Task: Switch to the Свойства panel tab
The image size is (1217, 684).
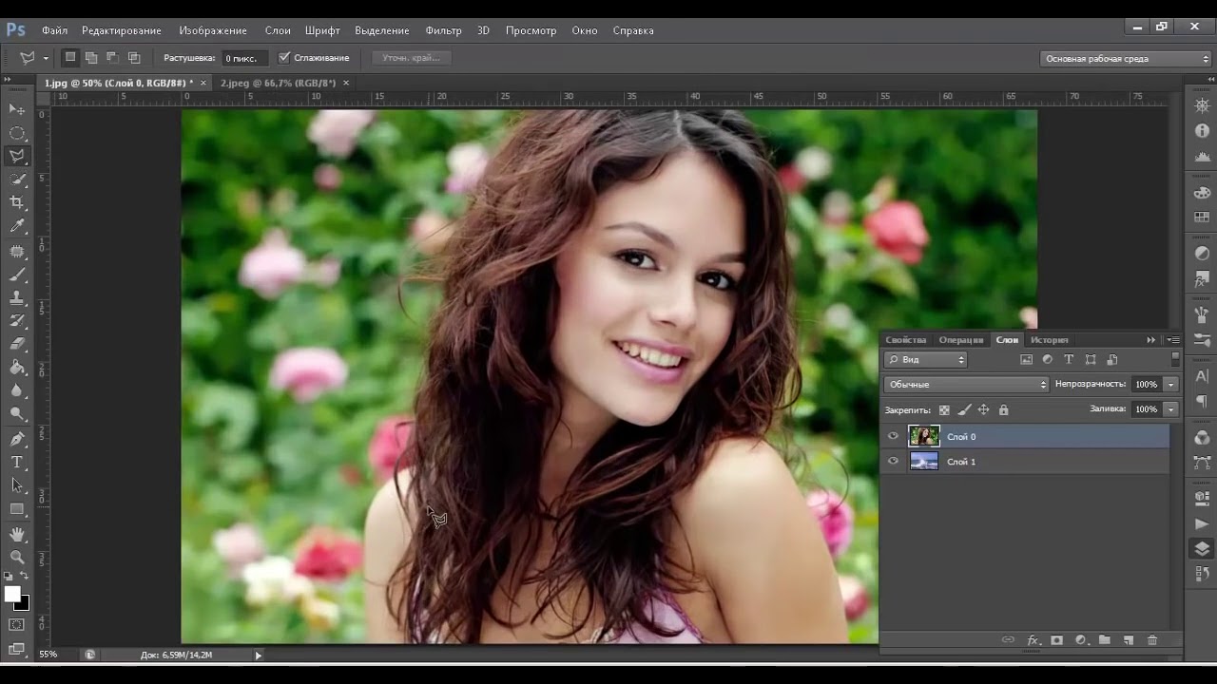Action: pyautogui.click(x=905, y=340)
